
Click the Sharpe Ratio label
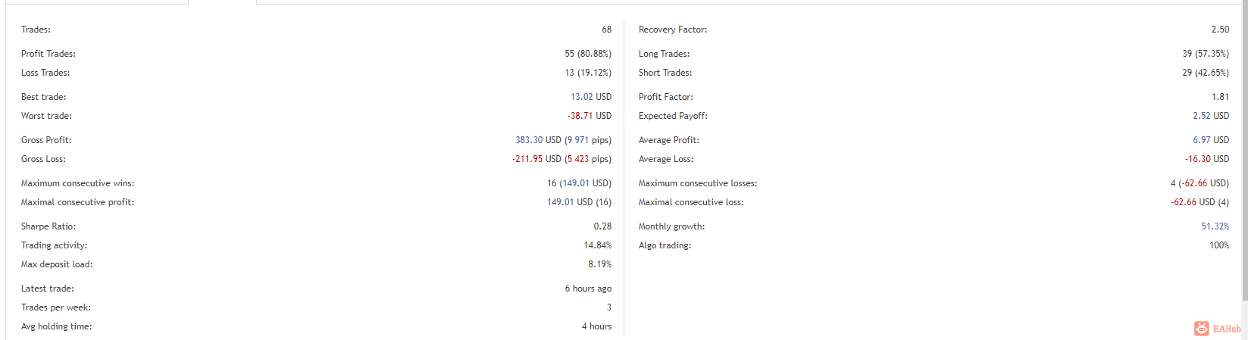(48, 226)
